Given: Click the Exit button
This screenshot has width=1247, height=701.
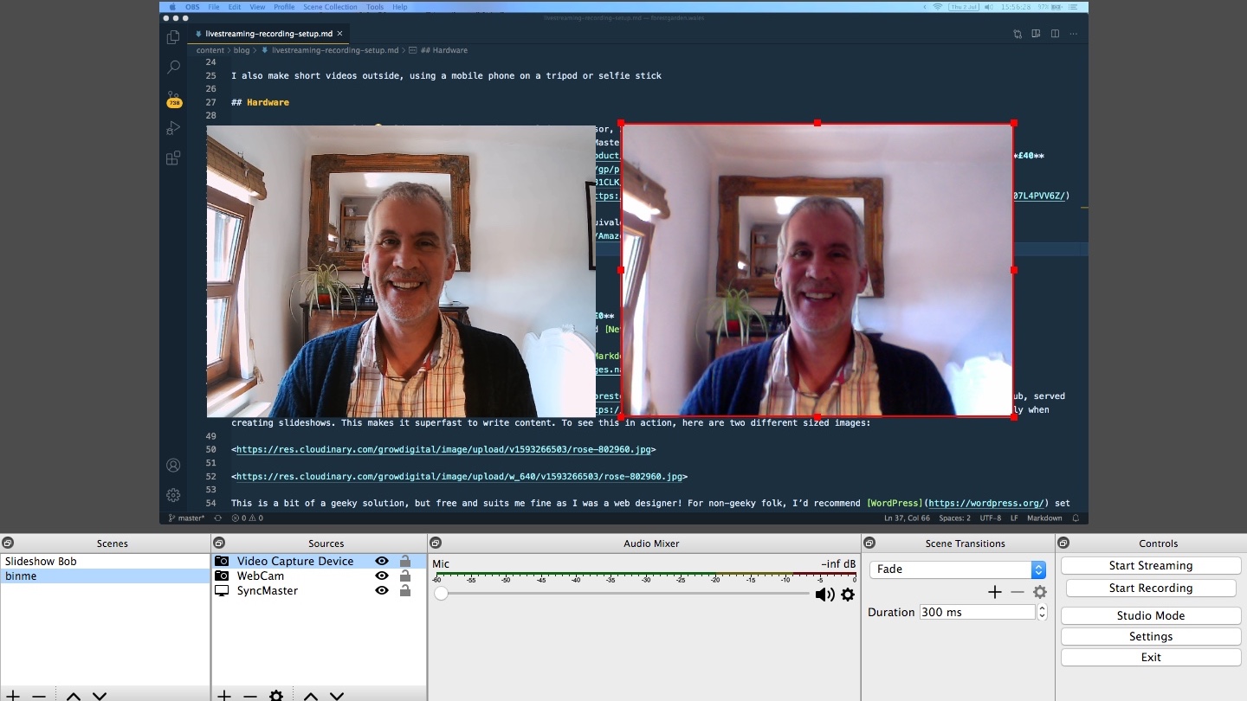Looking at the screenshot, I should (1151, 657).
